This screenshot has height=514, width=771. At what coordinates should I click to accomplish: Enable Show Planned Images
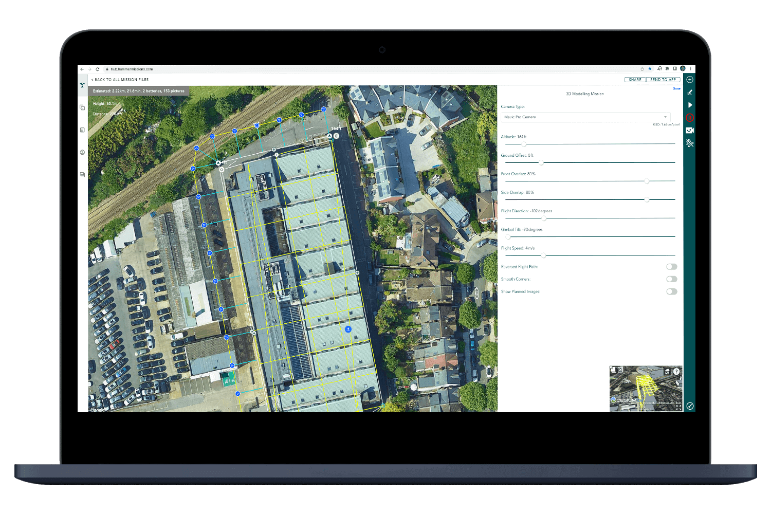click(x=672, y=291)
